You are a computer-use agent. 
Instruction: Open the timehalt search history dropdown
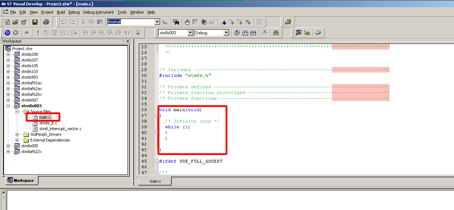(x=157, y=22)
